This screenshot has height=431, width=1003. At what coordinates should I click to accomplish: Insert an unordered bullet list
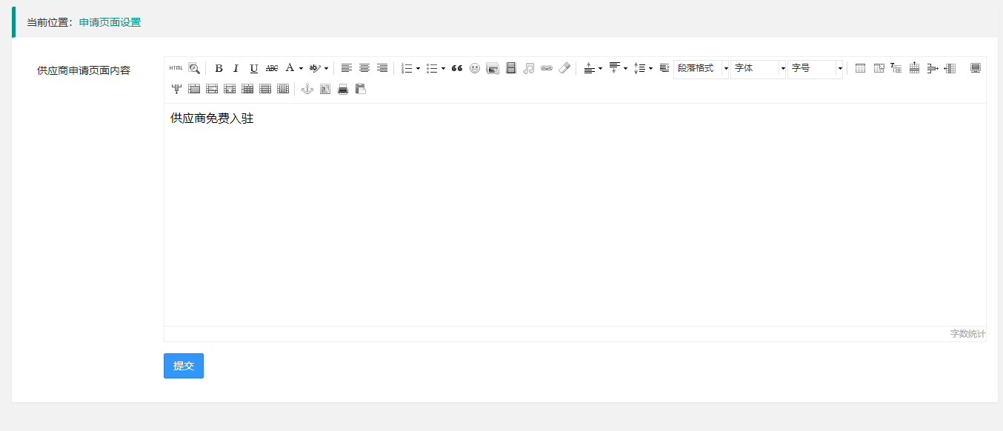431,68
